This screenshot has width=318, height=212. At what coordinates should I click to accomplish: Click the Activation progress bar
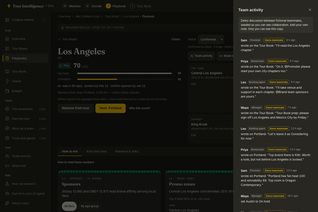[x=125, y=79]
